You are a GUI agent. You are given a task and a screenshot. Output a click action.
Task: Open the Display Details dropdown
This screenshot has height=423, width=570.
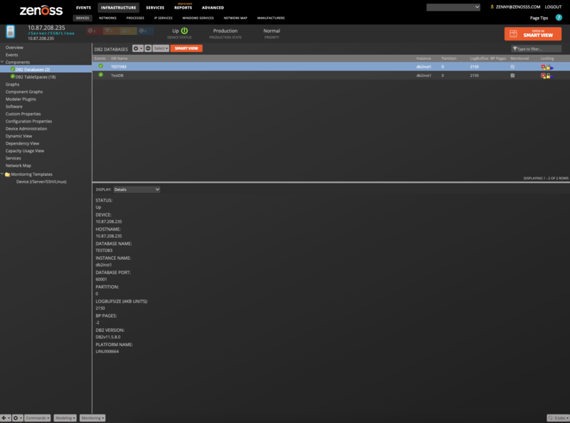click(x=137, y=189)
